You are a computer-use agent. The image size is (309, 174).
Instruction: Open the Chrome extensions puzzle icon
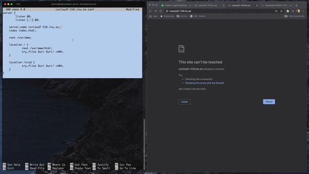click(288, 11)
